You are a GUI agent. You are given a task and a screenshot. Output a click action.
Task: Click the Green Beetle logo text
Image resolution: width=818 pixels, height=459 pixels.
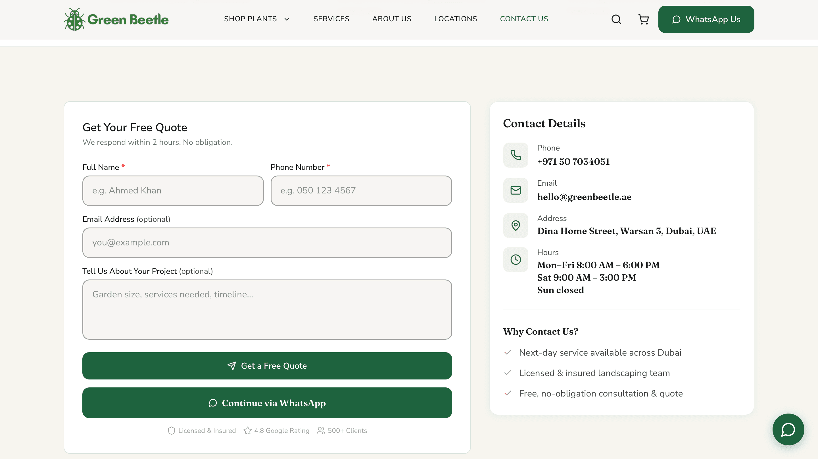(128, 20)
